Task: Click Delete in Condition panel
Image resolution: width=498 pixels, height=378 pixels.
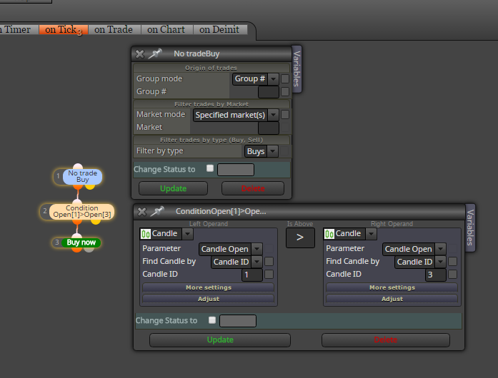Action: (x=386, y=340)
